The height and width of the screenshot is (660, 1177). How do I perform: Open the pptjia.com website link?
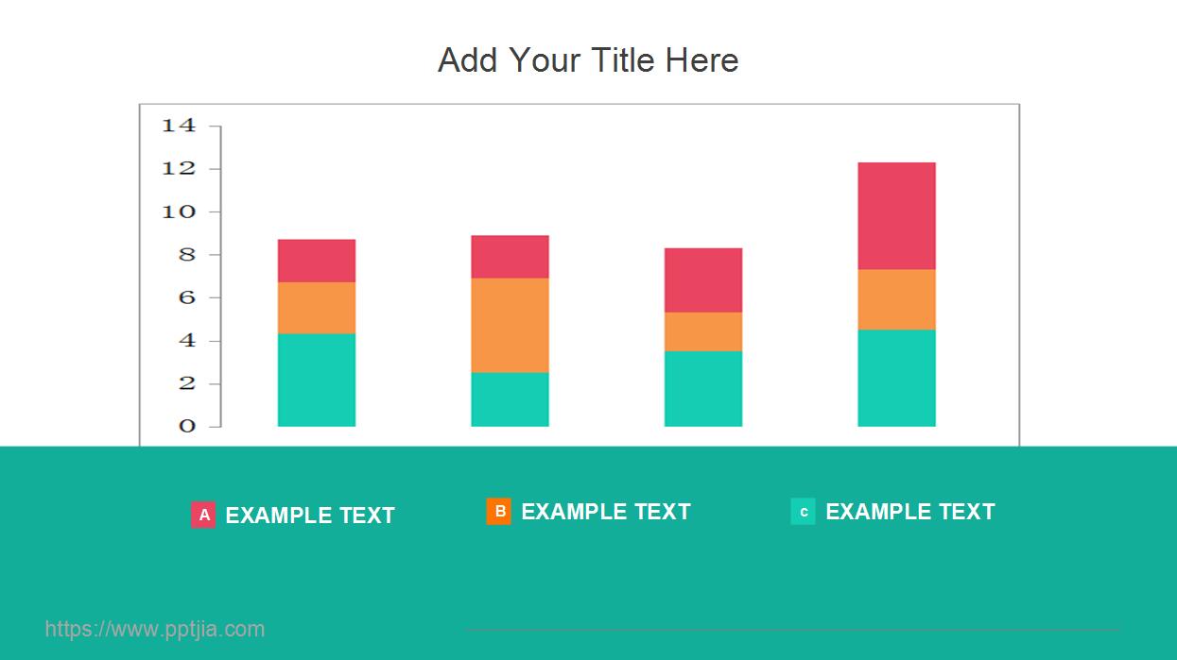coord(155,629)
